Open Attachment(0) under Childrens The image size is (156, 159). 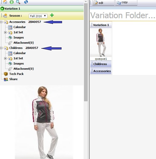click(24, 69)
